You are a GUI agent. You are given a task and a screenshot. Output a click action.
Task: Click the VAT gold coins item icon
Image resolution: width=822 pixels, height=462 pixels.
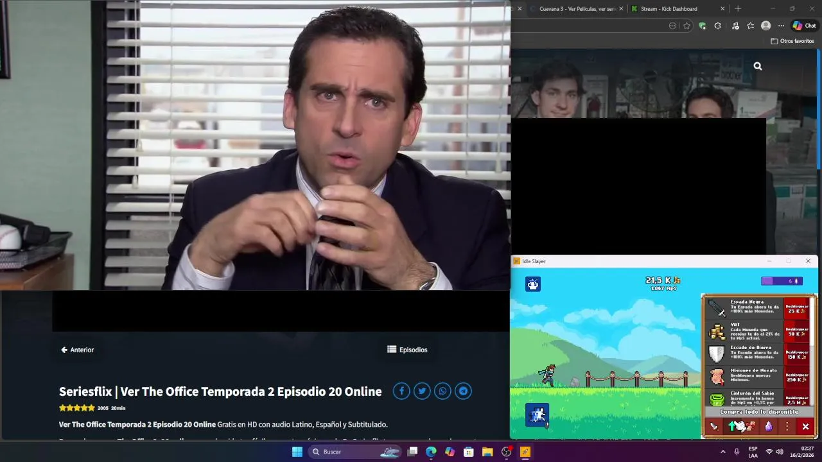(717, 332)
